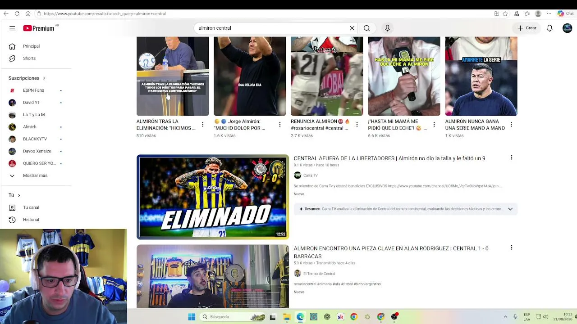Open the Jorge Almirón MUCHO DOLOR short
Image resolution: width=577 pixels, height=324 pixels.
(250, 76)
